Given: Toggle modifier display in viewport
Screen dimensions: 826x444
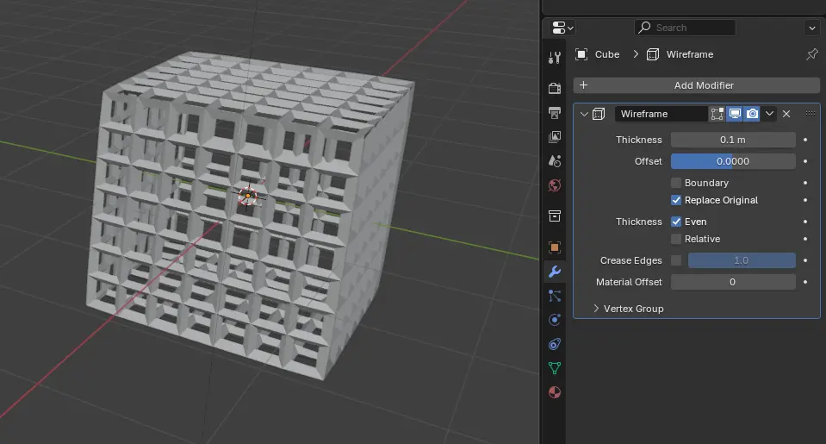Looking at the screenshot, I should 735,114.
